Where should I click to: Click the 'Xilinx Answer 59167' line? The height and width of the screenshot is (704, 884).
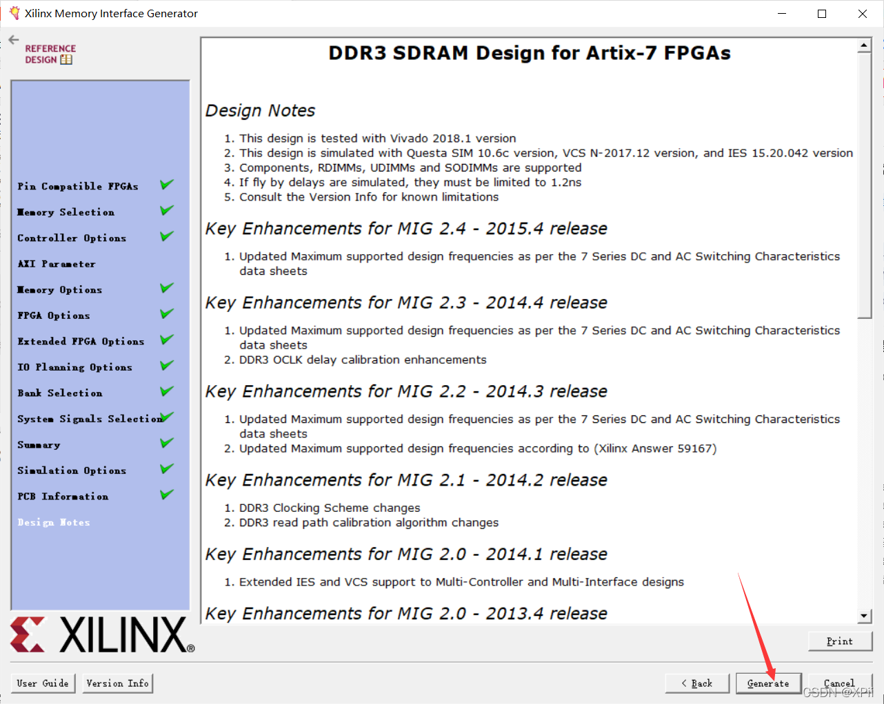[x=478, y=448]
